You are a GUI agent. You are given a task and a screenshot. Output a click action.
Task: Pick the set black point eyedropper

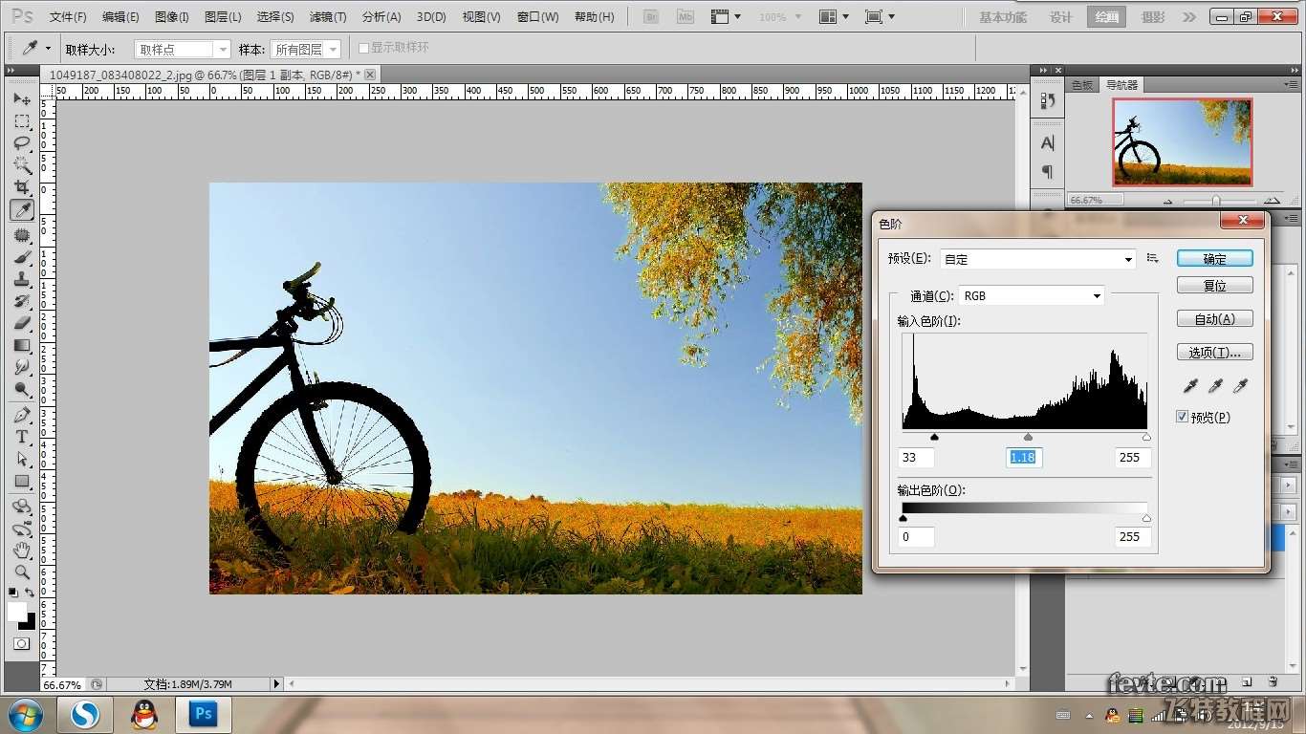[1190, 385]
